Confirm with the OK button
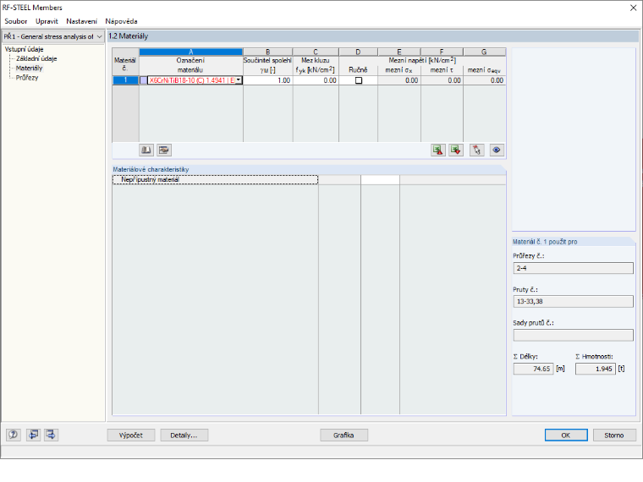The height and width of the screenshot is (482, 643). coord(566,435)
